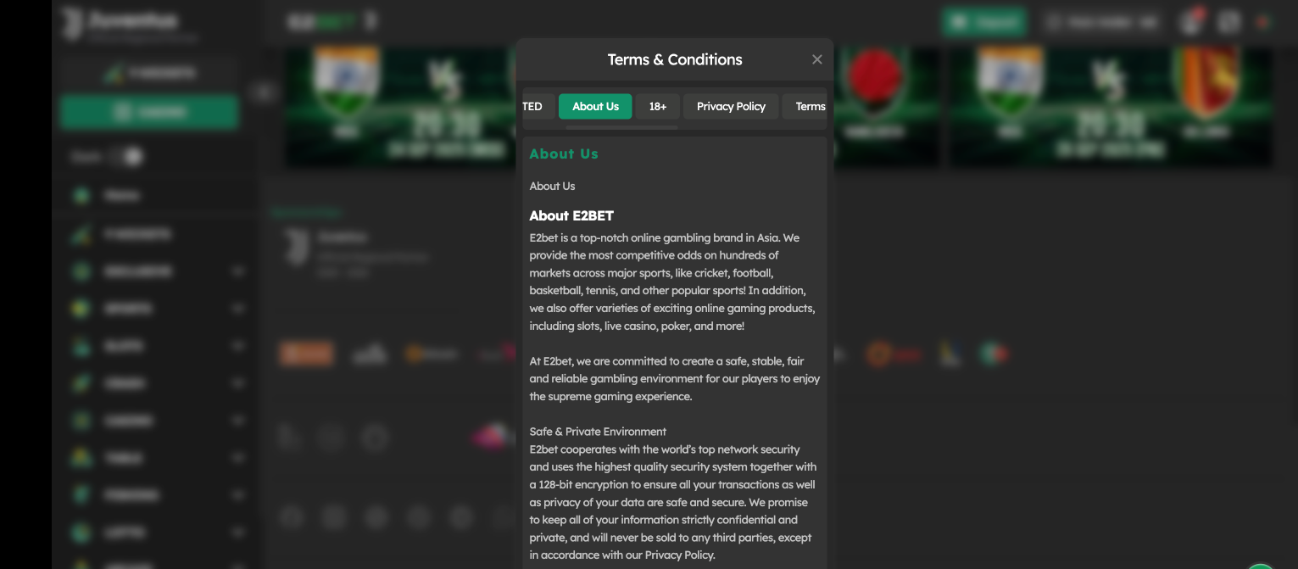Open the Main Wallet balance dropdown
This screenshot has width=1298, height=569.
pyautogui.click(x=1100, y=23)
